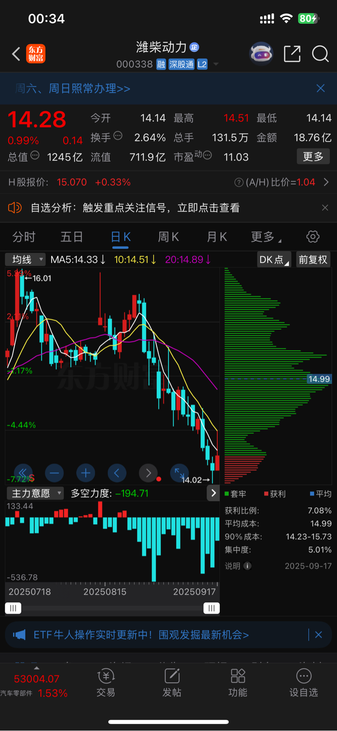Open 自选分析 signal message
337x731 pixels.
click(135, 207)
